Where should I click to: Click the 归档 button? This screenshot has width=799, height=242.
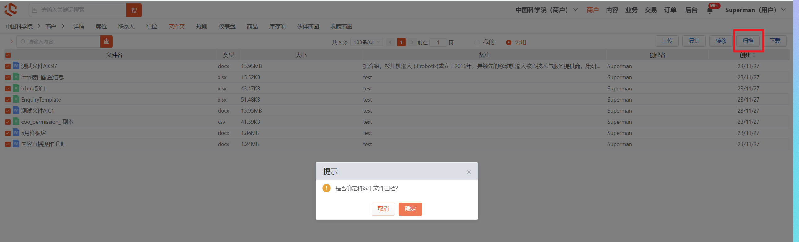748,41
